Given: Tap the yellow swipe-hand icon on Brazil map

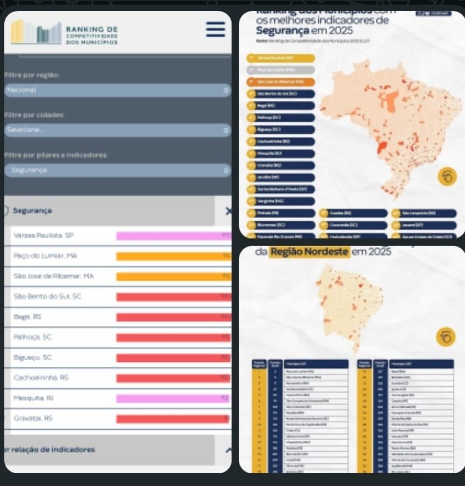Looking at the screenshot, I should pyautogui.click(x=447, y=177).
